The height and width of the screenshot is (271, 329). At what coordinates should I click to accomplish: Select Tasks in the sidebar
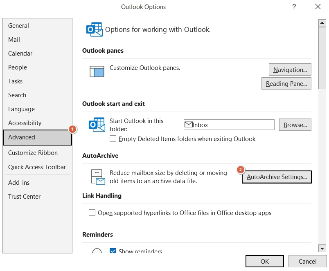tap(37, 81)
